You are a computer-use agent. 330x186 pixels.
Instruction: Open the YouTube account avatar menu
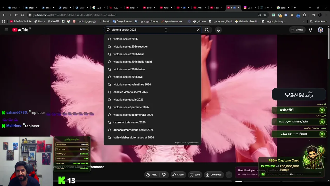pos(320,30)
